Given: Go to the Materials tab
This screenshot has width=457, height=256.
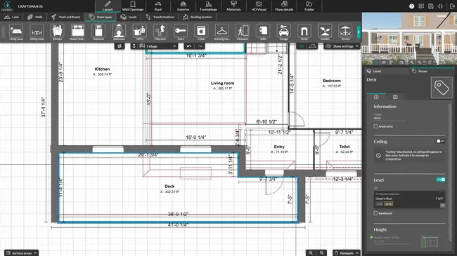Looking at the screenshot, I should (x=233, y=6).
